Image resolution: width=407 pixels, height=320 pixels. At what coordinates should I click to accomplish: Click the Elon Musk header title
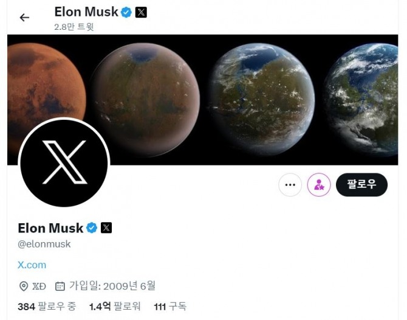pyautogui.click(x=86, y=12)
